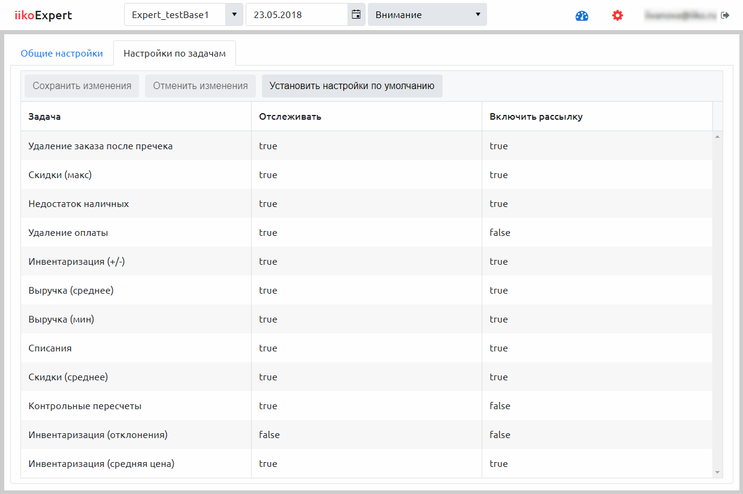
Task: Sort by the Задача column header
Action: point(45,117)
